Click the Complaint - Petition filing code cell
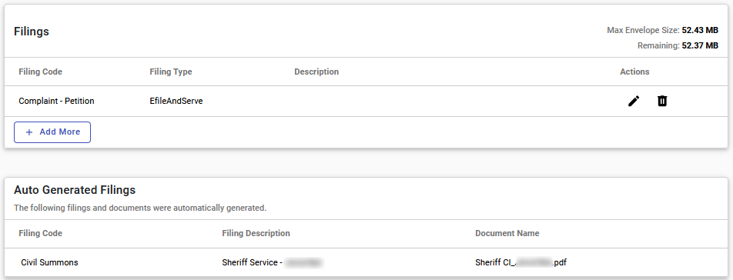 56,101
